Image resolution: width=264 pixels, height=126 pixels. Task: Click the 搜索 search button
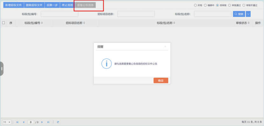(x=239, y=14)
